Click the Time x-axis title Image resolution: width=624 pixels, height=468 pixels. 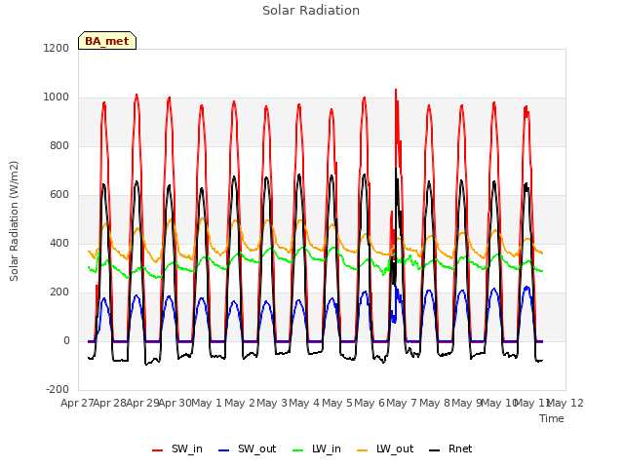click(552, 418)
